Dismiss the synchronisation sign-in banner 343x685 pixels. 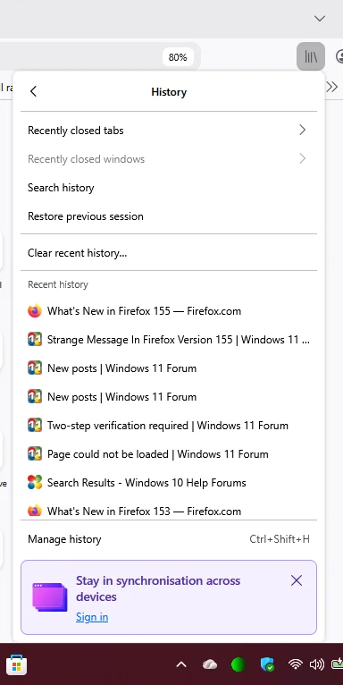pyautogui.click(x=297, y=580)
